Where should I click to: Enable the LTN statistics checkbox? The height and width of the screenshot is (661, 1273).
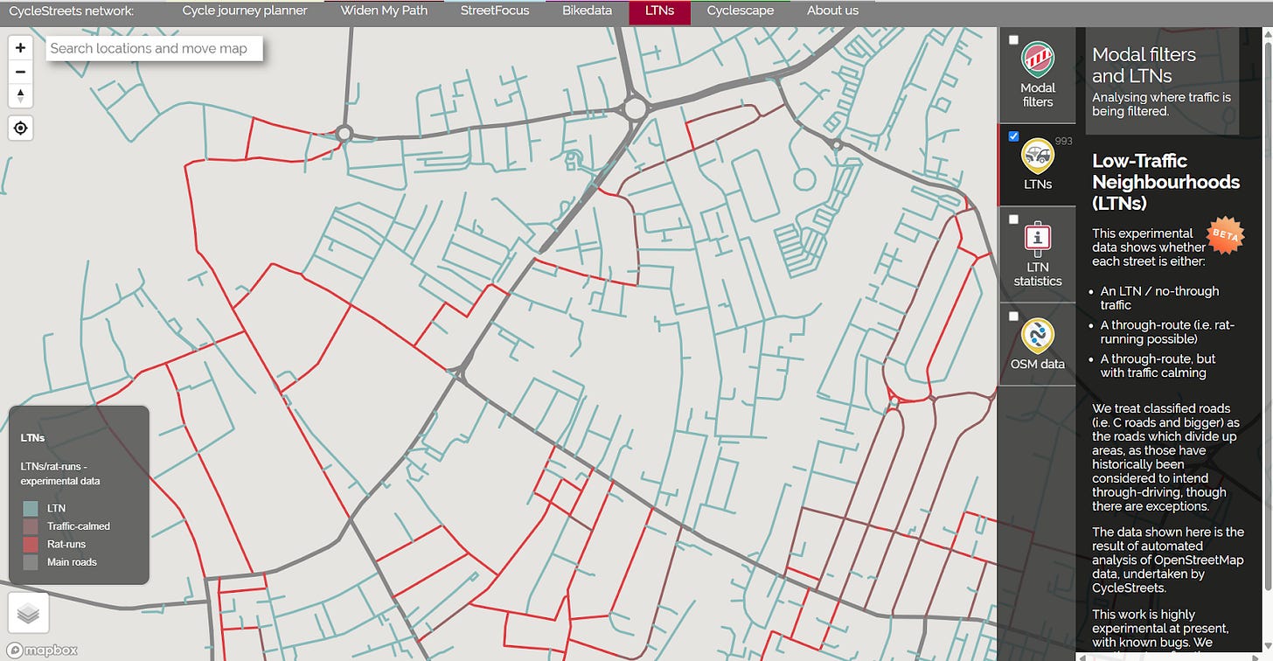1013,219
